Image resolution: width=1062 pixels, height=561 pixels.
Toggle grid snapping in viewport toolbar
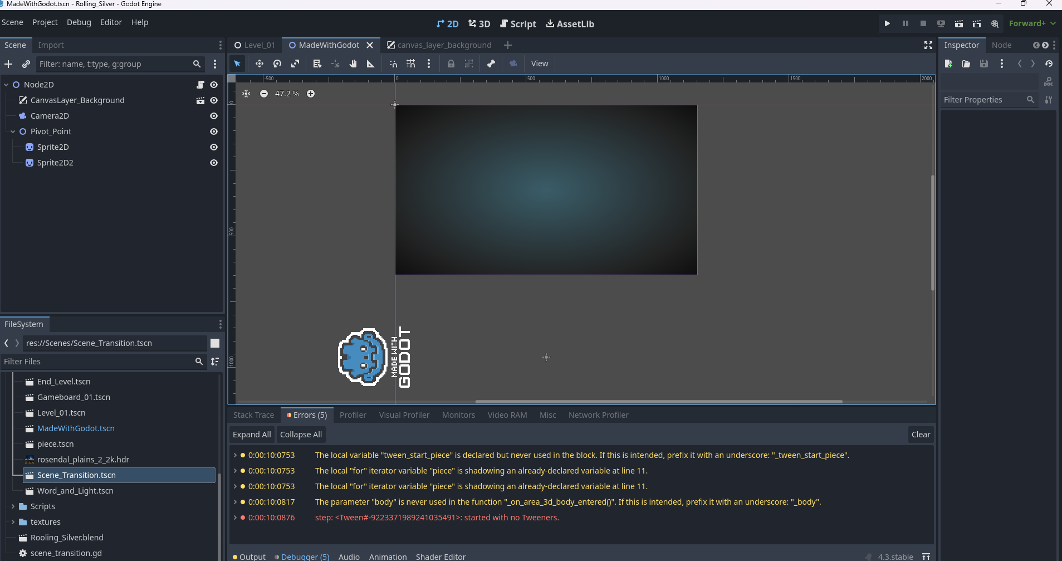click(x=411, y=64)
